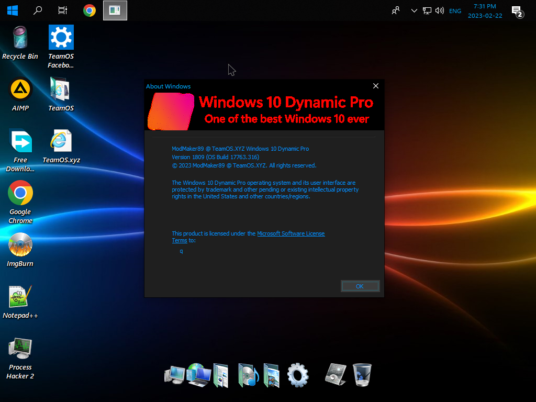Open the People icon in the system tray
The height and width of the screenshot is (402, 536).
[x=396, y=10]
